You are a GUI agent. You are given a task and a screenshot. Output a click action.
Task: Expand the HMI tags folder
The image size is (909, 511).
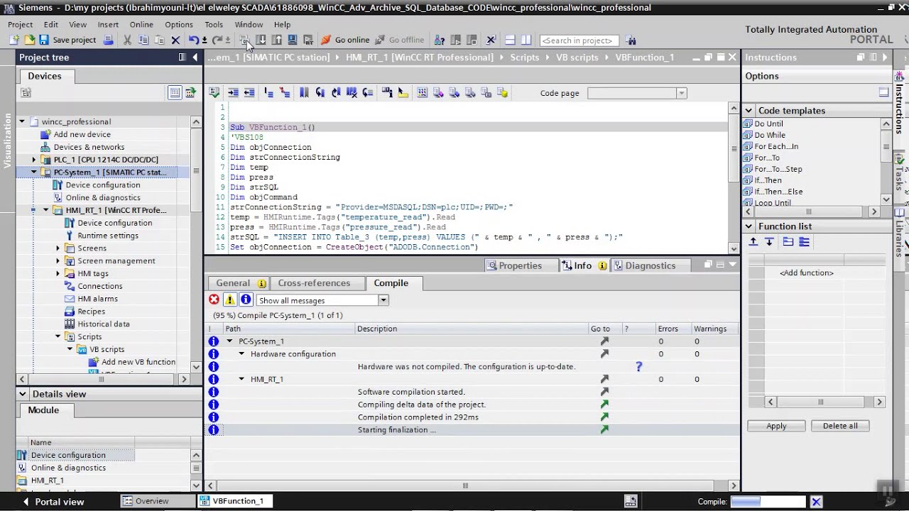(x=58, y=273)
